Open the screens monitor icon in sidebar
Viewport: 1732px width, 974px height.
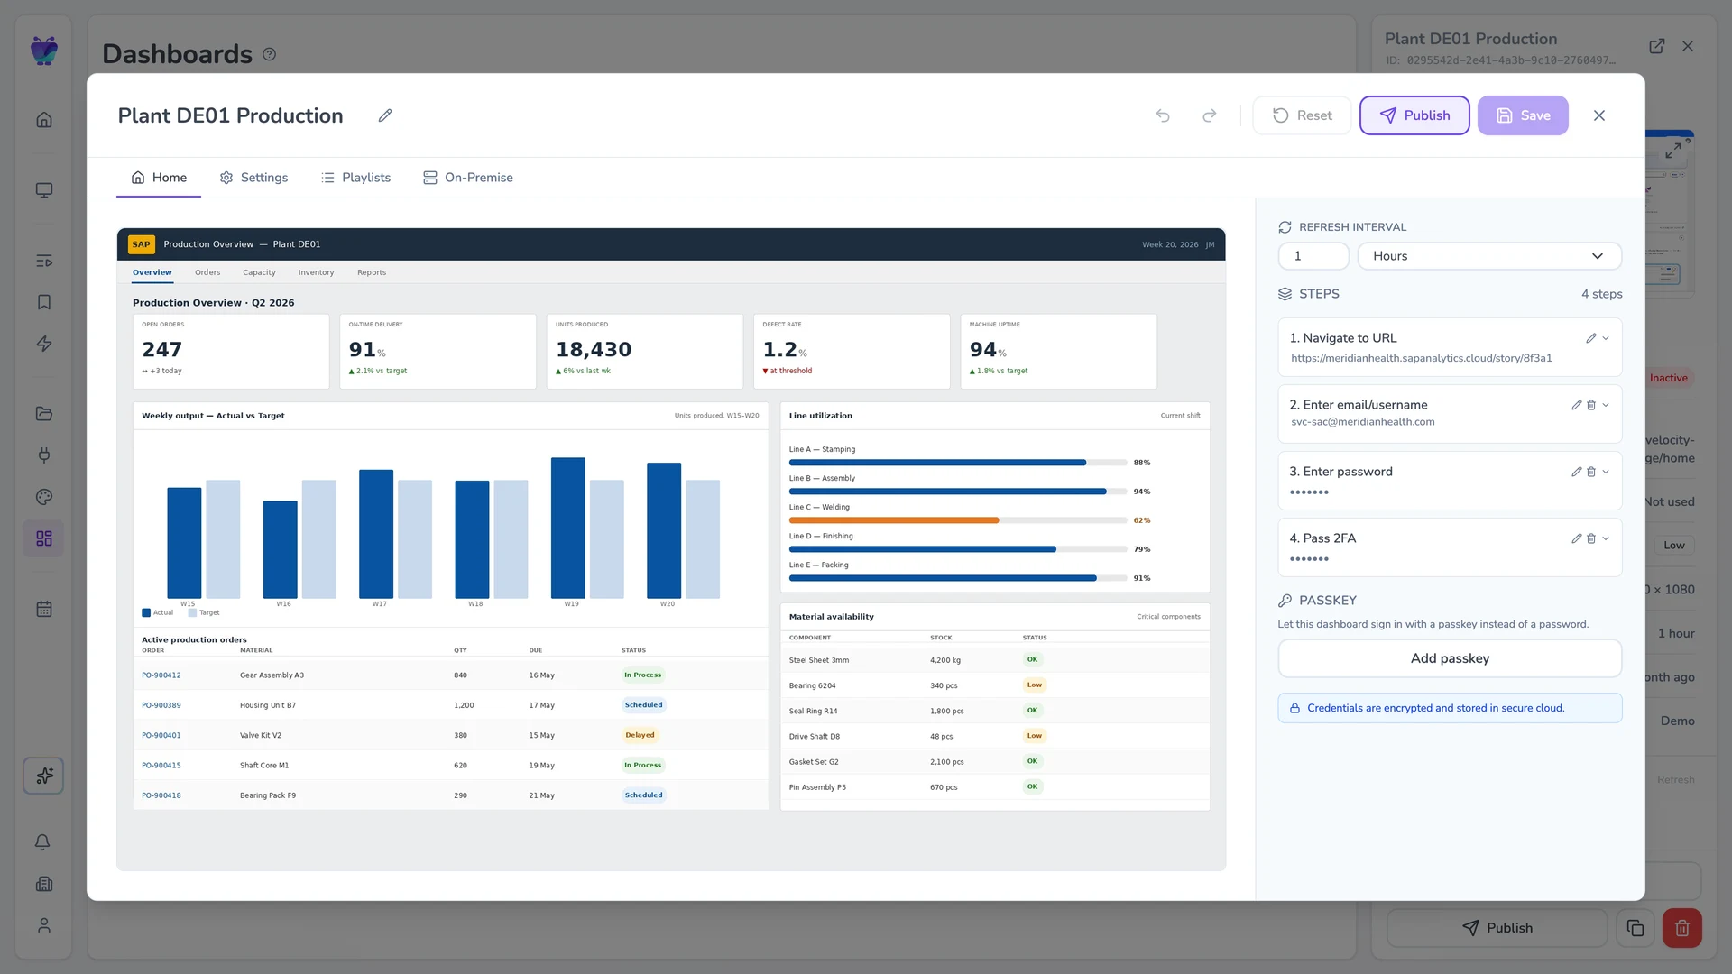(x=44, y=190)
